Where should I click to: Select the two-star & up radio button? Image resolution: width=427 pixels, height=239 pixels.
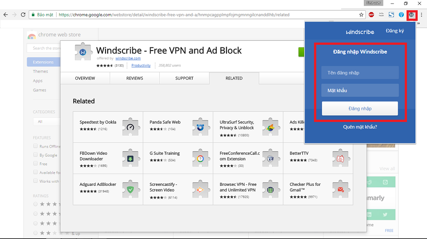coord(36,233)
